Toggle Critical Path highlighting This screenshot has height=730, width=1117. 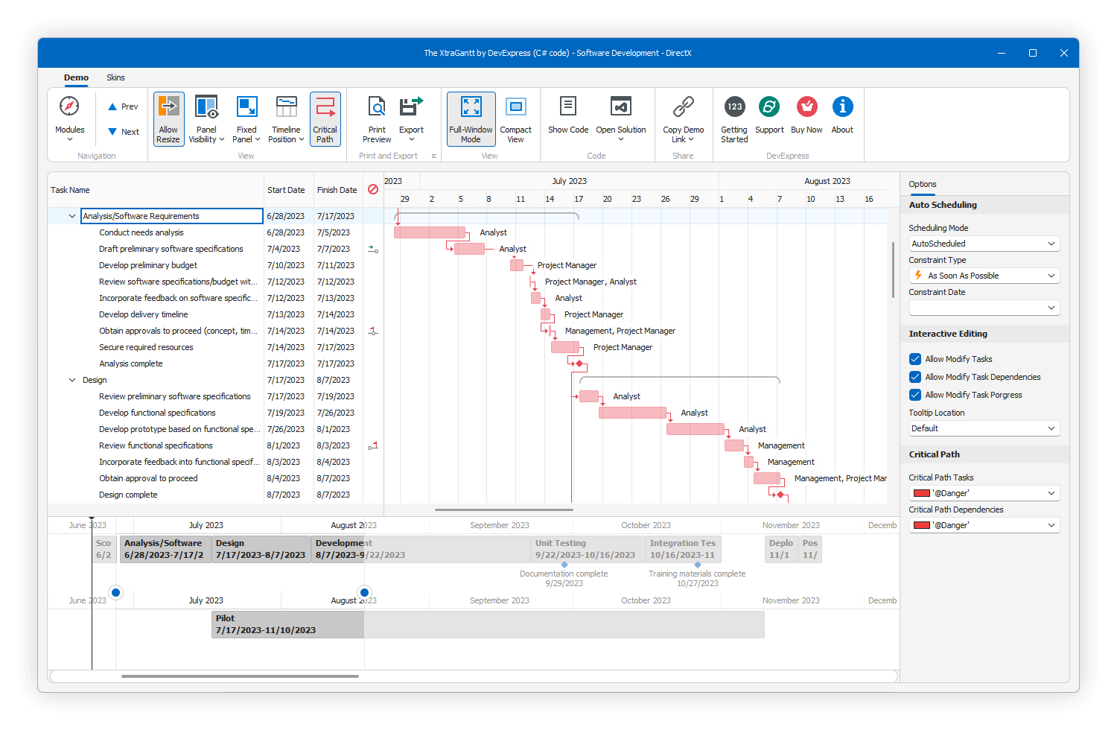pos(325,118)
